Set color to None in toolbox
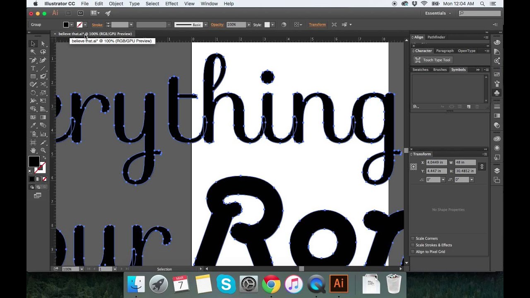 click(44, 179)
